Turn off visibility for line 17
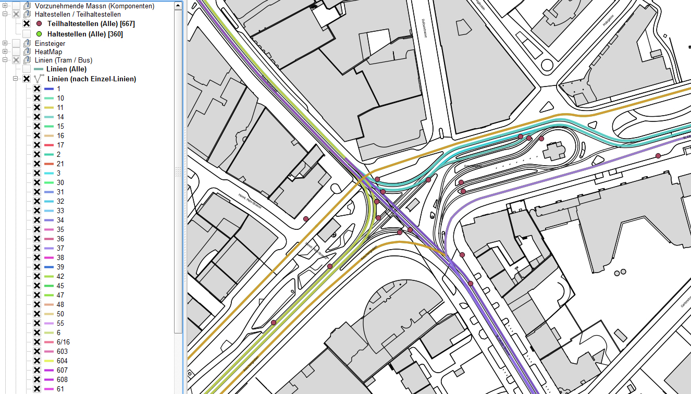The image size is (691, 394). point(37,145)
